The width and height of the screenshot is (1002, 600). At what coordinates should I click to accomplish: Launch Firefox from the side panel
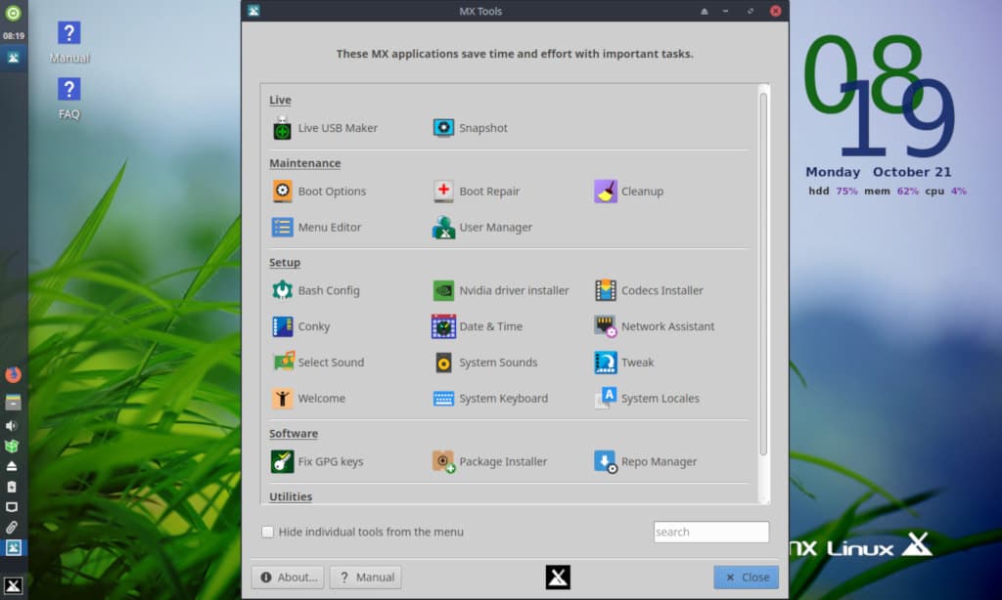click(x=13, y=374)
